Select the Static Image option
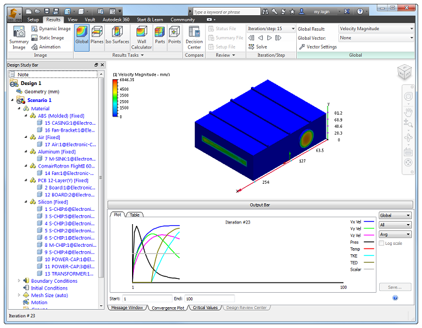Viewport: 422px width, 328px height. (48, 38)
